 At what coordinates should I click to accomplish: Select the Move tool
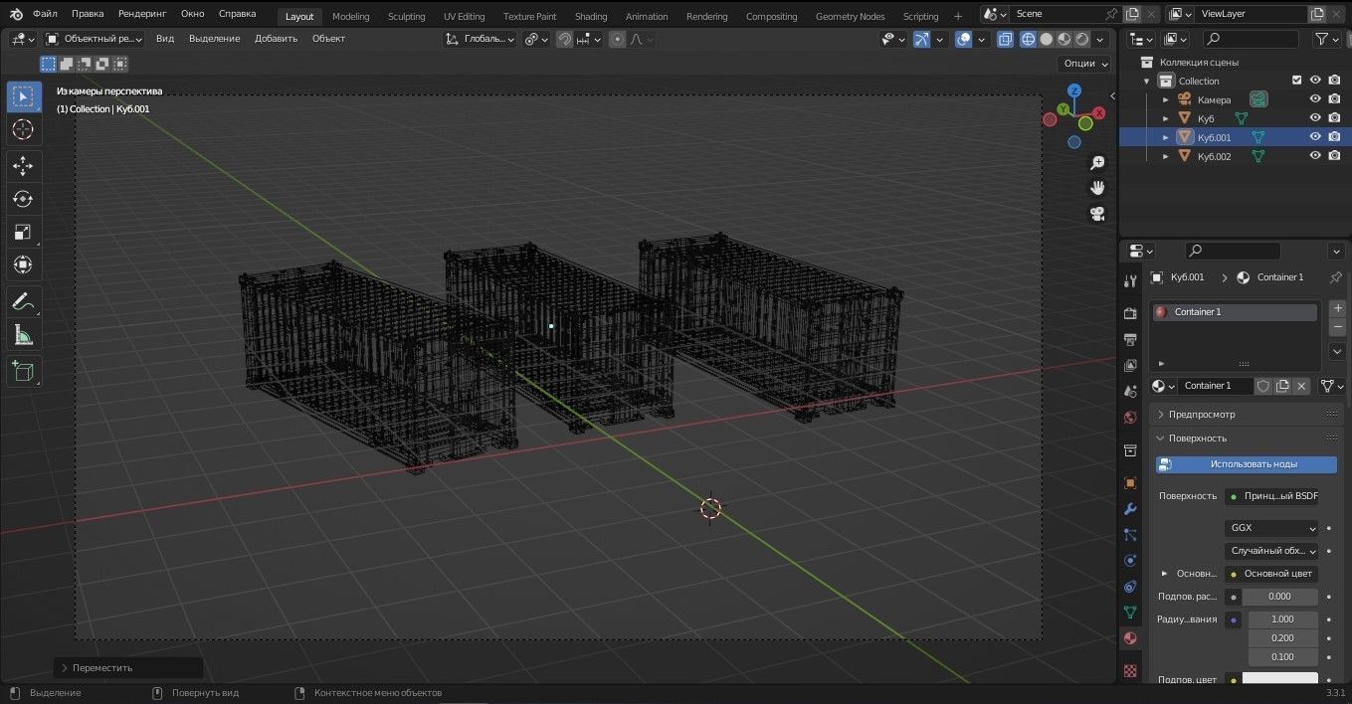pyautogui.click(x=23, y=166)
